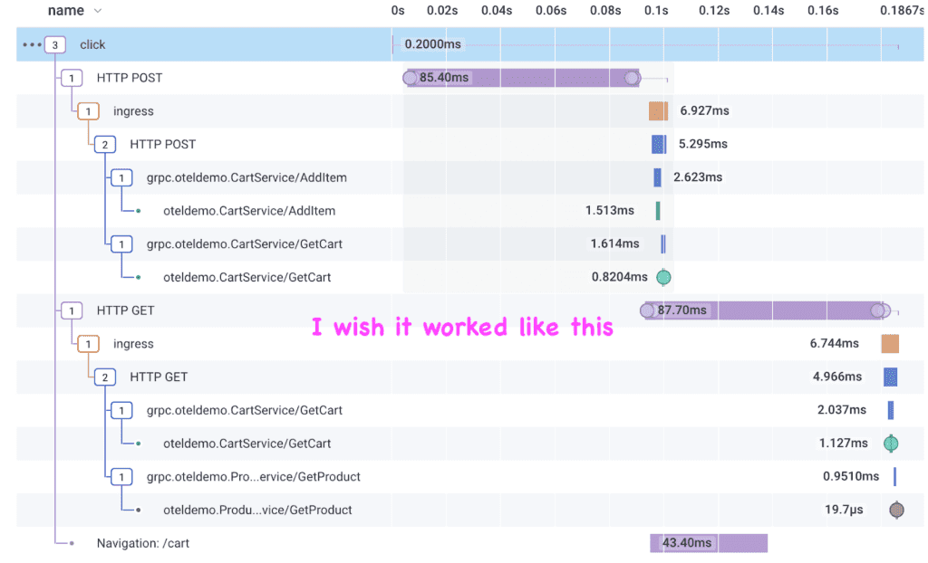Viewport: 928px width, 563px height.
Task: Select the grpc.oteldemo.Pro...ervice/GetProduct span name
Action: 254,476
